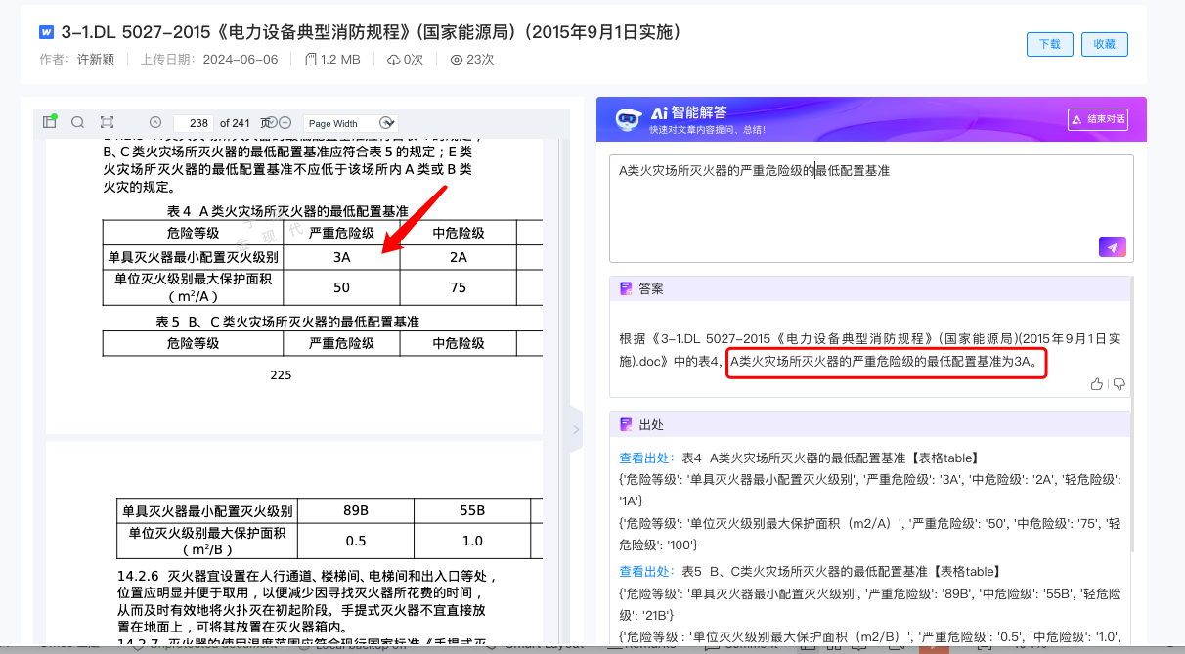Viewport: 1185px width, 654px height.
Task: Give a thumbs up to the AI answer
Action: [1096, 384]
